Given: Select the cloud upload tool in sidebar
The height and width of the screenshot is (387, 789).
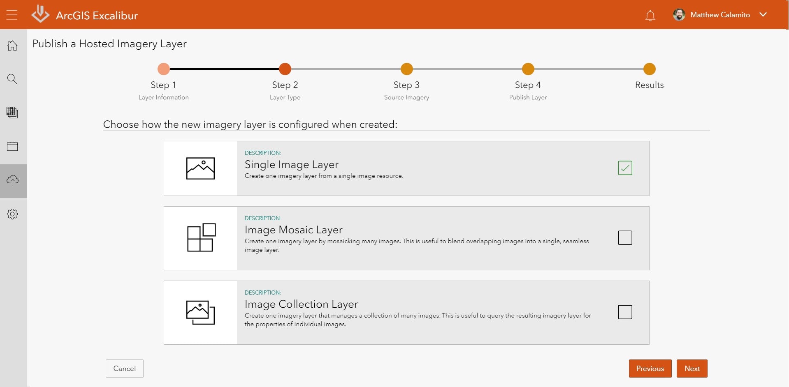Looking at the screenshot, I should 13,180.
